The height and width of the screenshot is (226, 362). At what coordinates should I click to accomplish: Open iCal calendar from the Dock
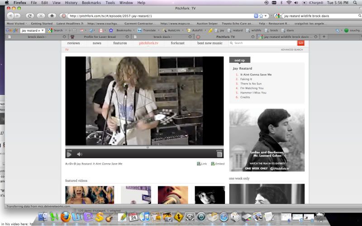point(133,217)
